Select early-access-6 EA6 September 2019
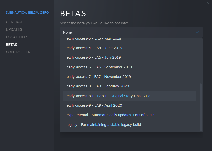This screenshot has height=151, width=212. [99, 67]
